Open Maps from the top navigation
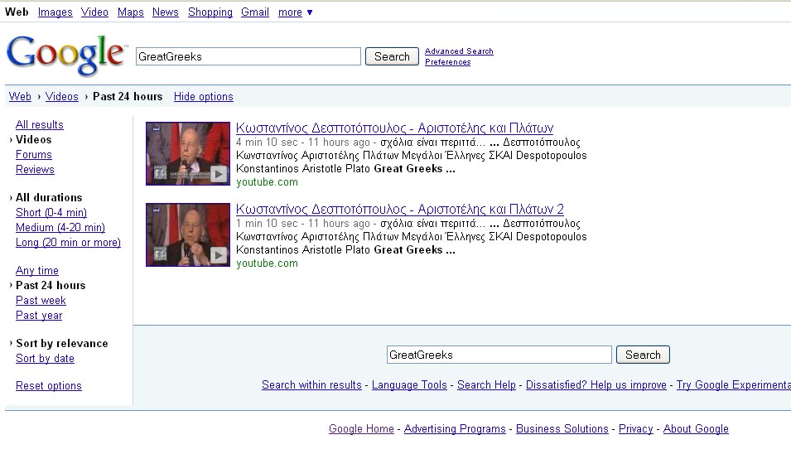Image resolution: width=791 pixels, height=459 pixels. tap(130, 12)
